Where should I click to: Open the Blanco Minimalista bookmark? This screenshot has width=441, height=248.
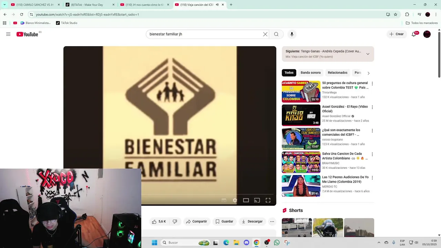point(35,23)
